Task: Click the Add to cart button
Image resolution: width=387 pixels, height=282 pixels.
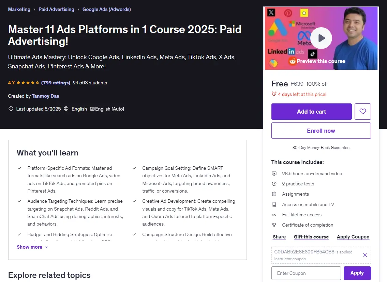Action: click(312, 112)
